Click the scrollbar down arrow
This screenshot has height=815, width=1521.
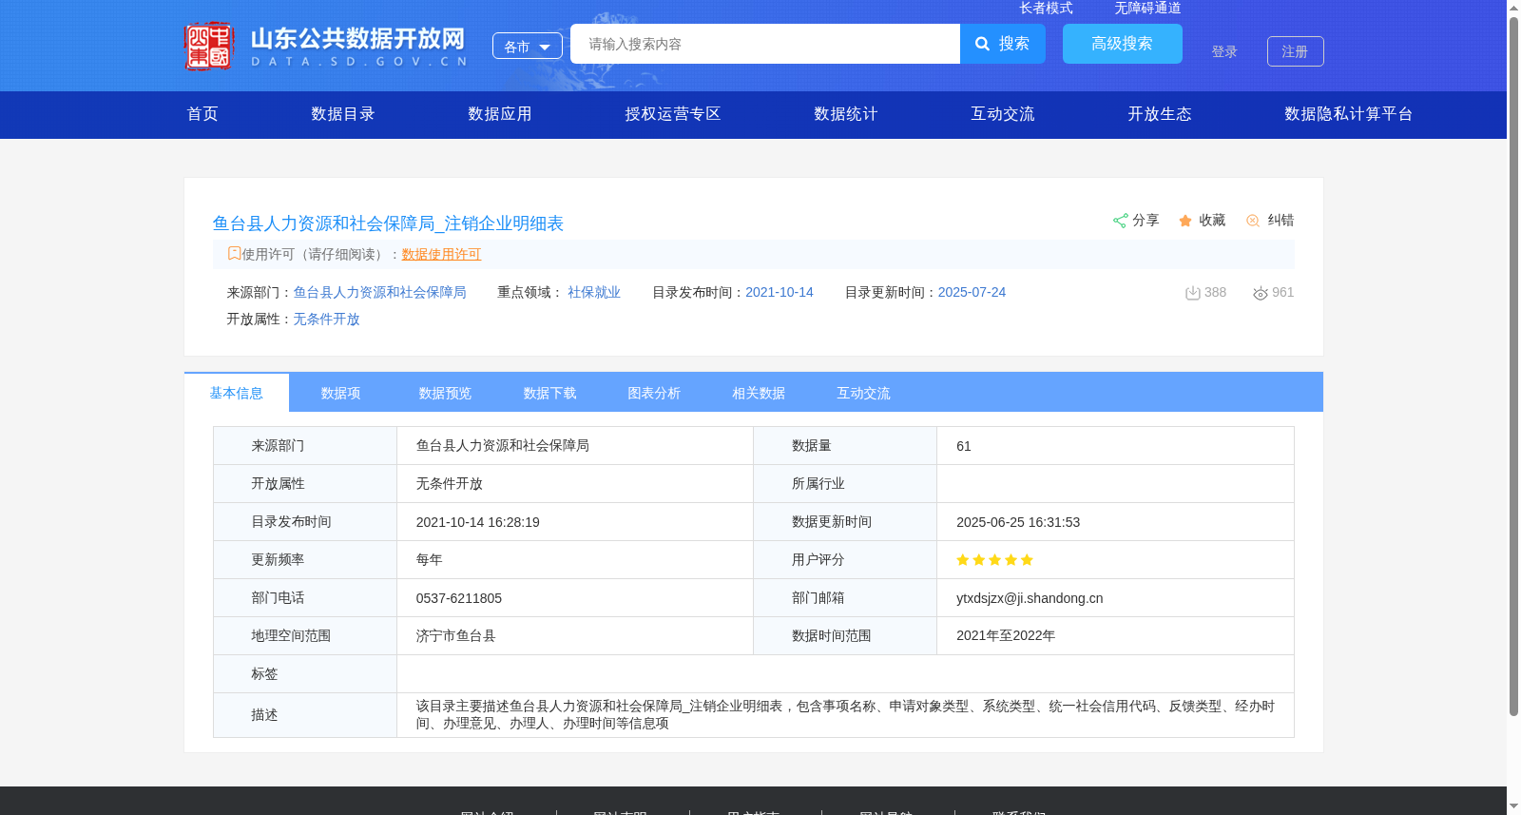[1513, 806]
